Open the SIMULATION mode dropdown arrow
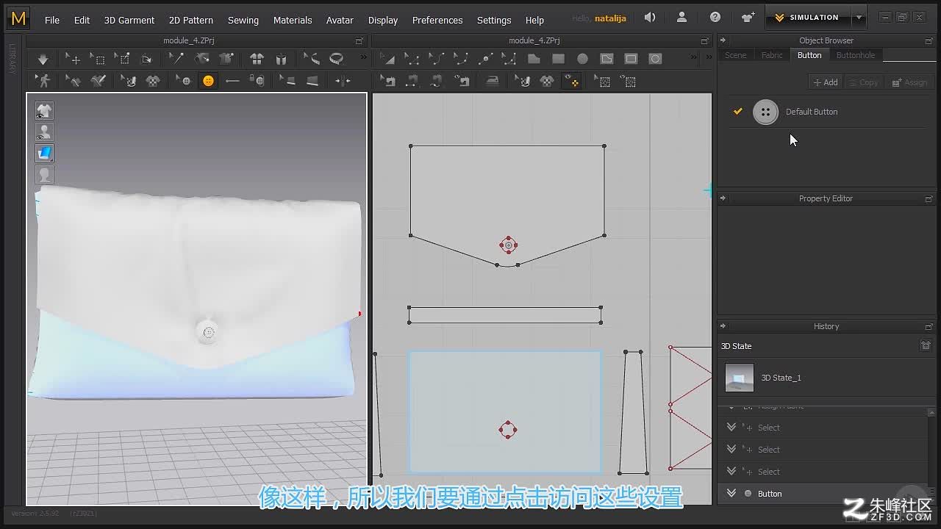Image resolution: width=941 pixels, height=529 pixels. coord(859,17)
